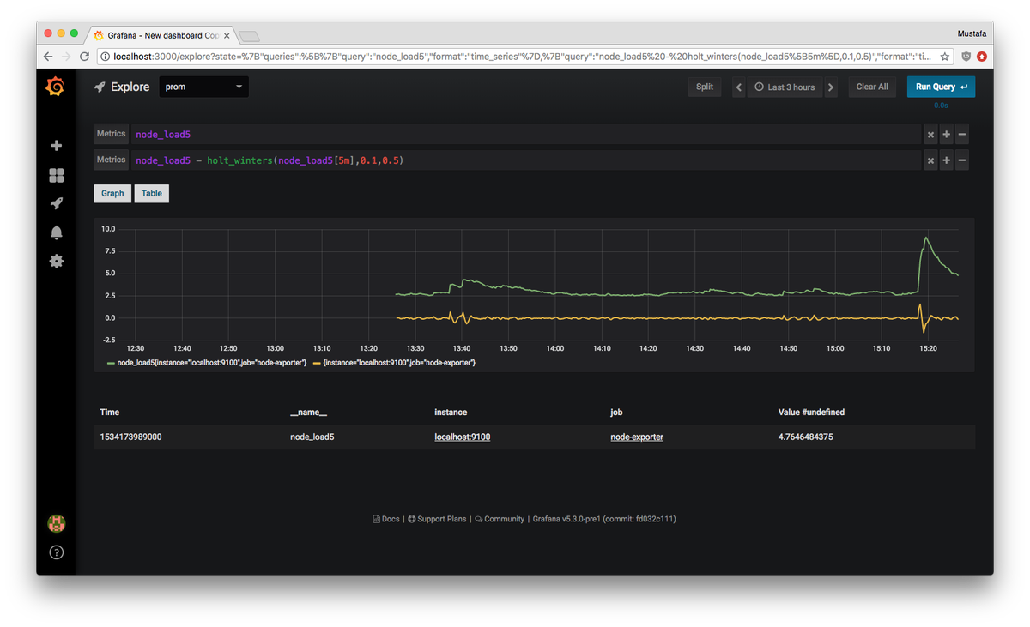Click the Mustafa profile name in browser
The width and height of the screenshot is (1030, 627).
point(972,34)
